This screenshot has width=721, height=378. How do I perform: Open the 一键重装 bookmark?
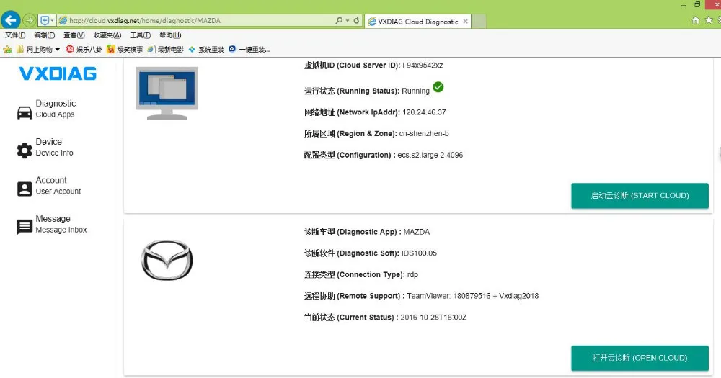coord(249,49)
